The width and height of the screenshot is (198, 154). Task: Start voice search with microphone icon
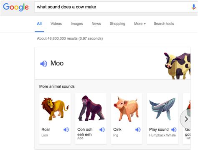coord(193,7)
